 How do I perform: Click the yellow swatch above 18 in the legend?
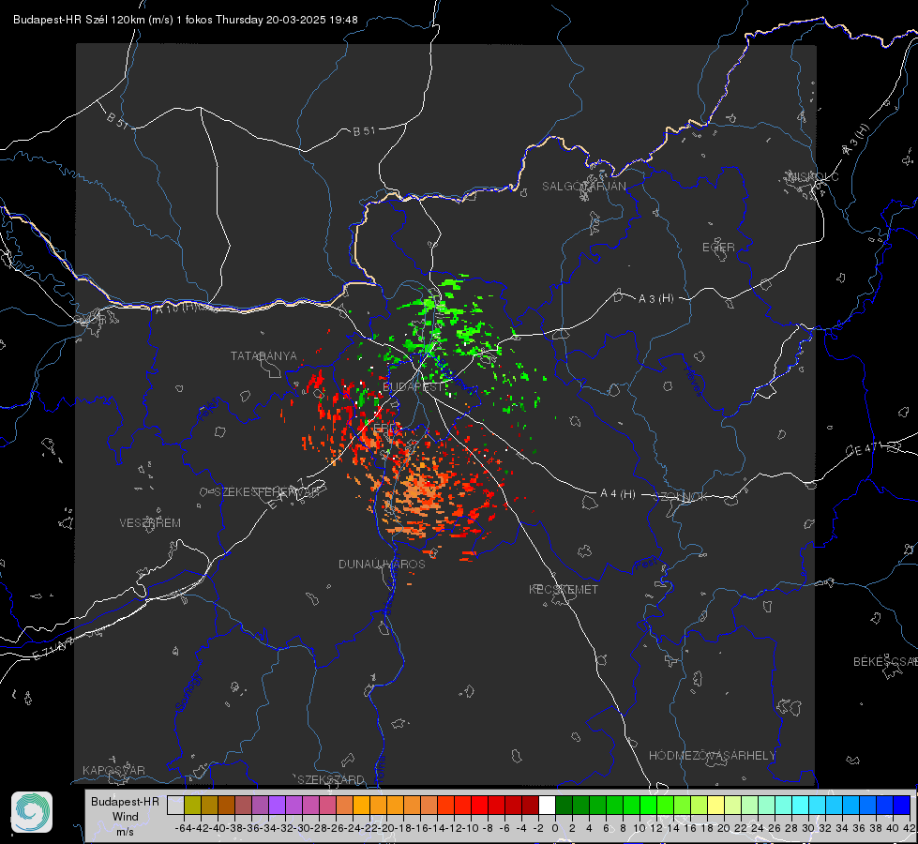coord(716,805)
